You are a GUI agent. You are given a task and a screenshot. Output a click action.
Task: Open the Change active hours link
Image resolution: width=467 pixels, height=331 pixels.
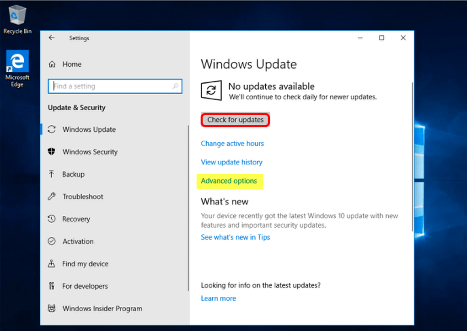click(232, 144)
